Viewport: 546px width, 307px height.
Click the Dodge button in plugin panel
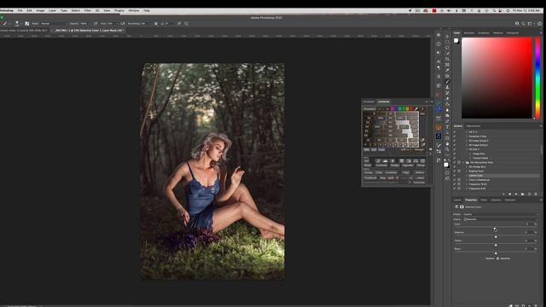(x=394, y=165)
